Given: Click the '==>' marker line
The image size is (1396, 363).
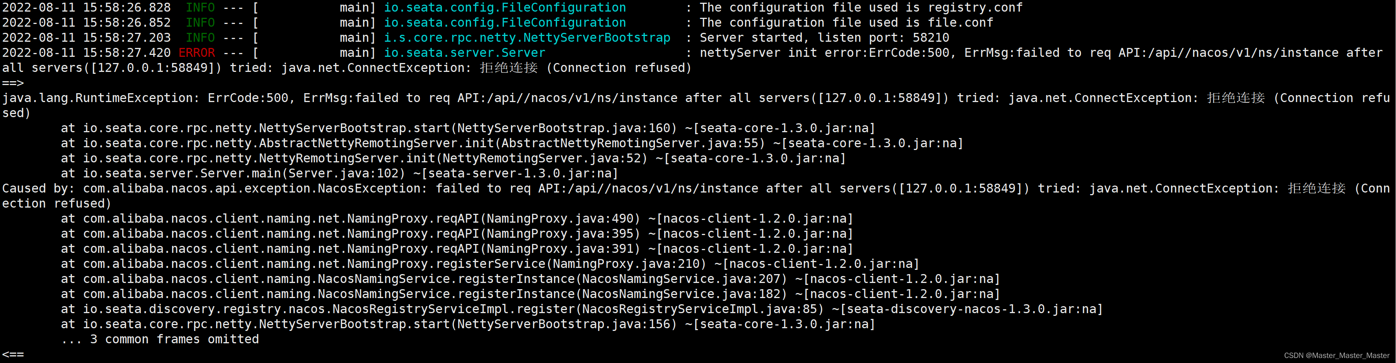Looking at the screenshot, I should pos(13,83).
